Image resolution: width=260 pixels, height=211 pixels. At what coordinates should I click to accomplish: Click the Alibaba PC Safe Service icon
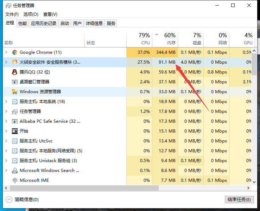(14, 121)
